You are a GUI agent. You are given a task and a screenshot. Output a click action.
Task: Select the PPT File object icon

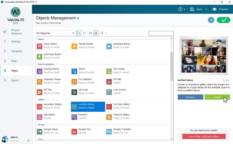[x=39, y=92]
